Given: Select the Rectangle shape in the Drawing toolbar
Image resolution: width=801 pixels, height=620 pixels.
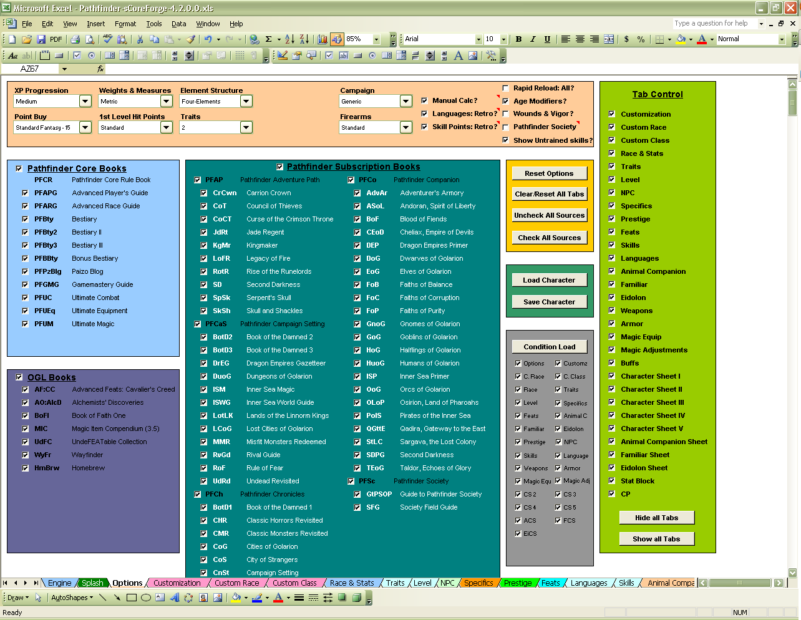Looking at the screenshot, I should (132, 598).
